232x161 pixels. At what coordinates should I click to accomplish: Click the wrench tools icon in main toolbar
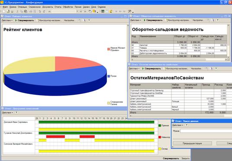(x=129, y=11)
